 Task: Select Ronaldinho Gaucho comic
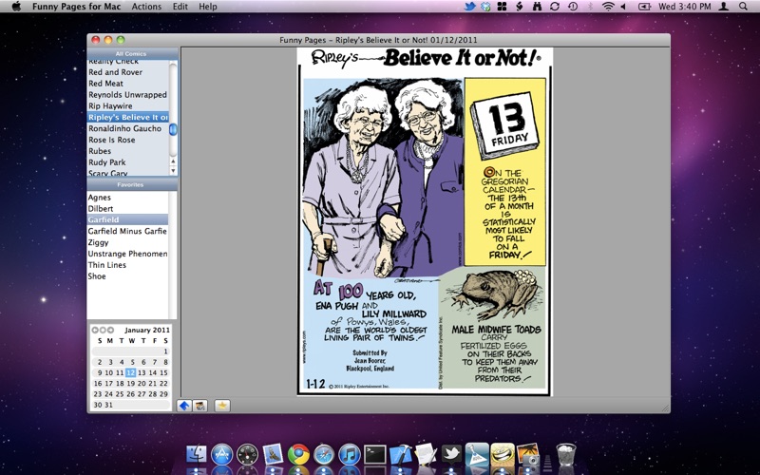[127, 128]
